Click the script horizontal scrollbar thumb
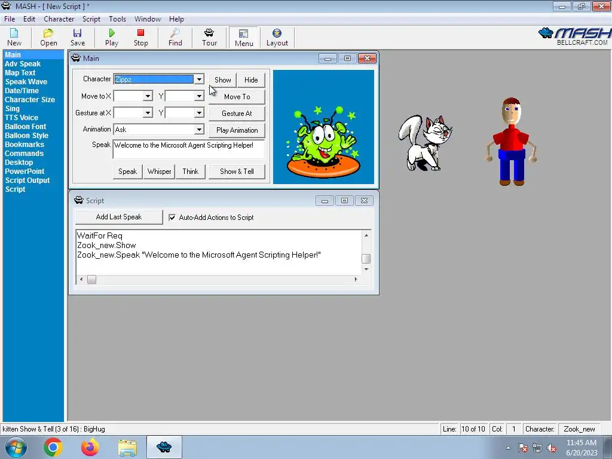 click(91, 280)
